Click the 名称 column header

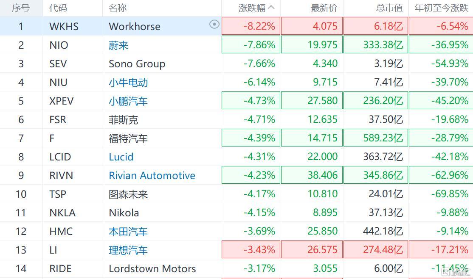click(x=118, y=8)
